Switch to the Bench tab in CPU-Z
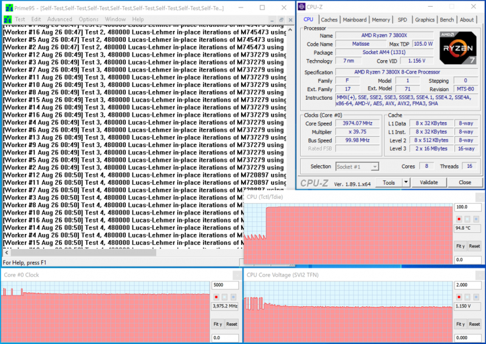The width and height of the screenshot is (486, 344). (447, 19)
